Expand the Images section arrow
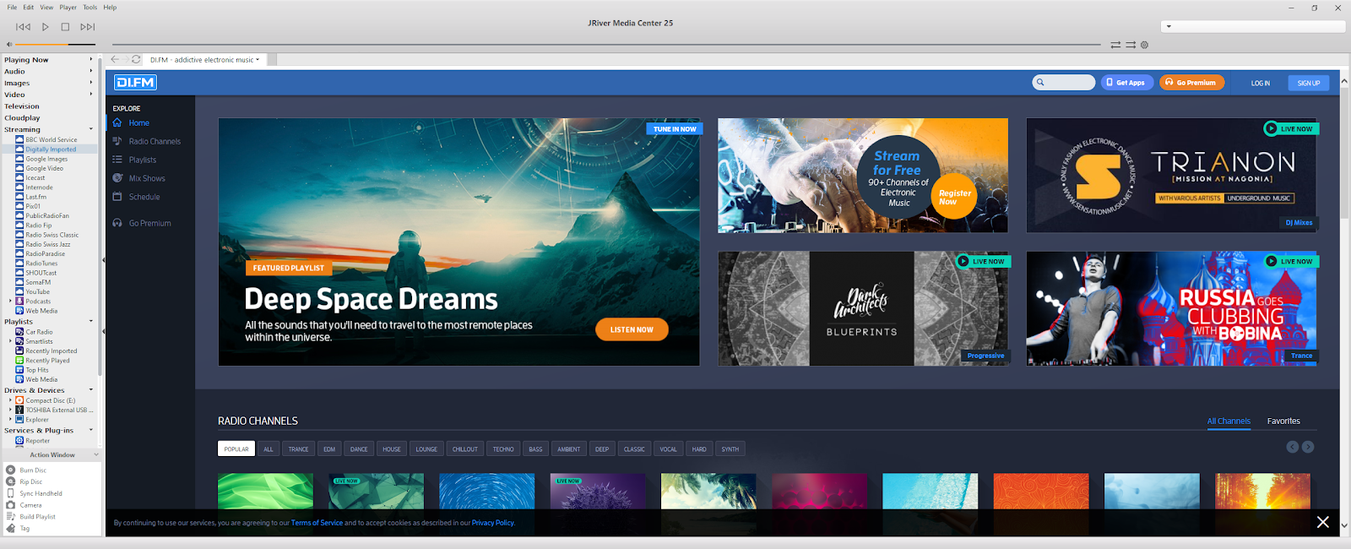The height and width of the screenshot is (549, 1351). pos(91,83)
